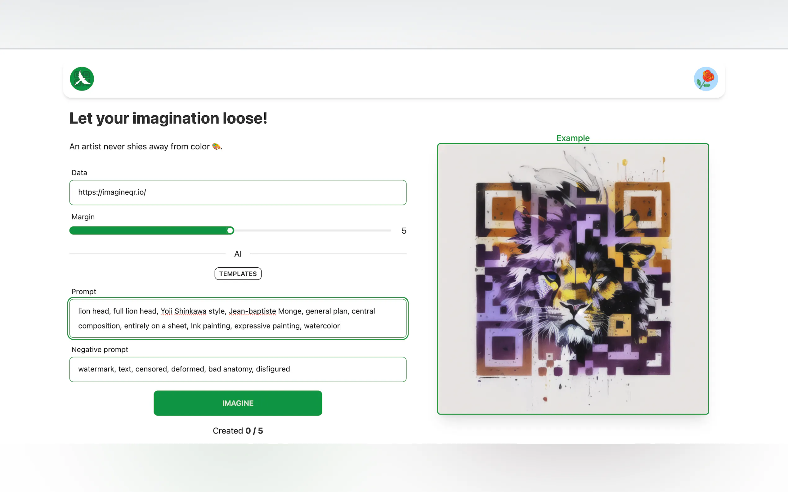Click the lion QR code example image

(573, 279)
